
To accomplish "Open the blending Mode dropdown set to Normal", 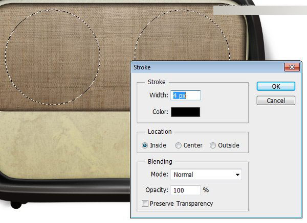I will pos(206,175).
